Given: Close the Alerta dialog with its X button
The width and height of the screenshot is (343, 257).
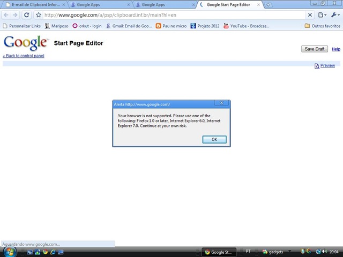Looking at the screenshot, I should (x=221, y=103).
